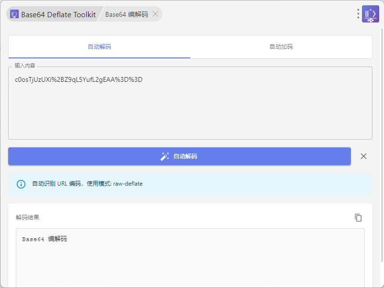Viewport: 384px width, 288px height.
Task: Click the info icon in blue notice
Action: coord(21,184)
